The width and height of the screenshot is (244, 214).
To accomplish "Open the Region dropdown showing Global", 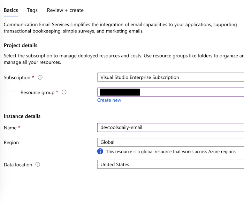I will pyautogui.click(x=171, y=142).
